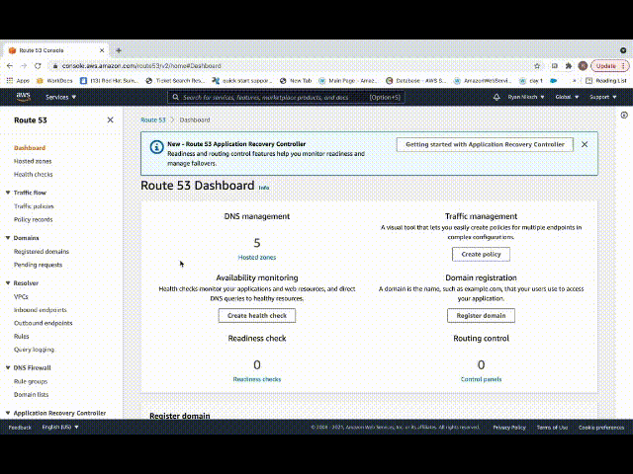Collapse the DNS Firewall section

pyautogui.click(x=8, y=367)
